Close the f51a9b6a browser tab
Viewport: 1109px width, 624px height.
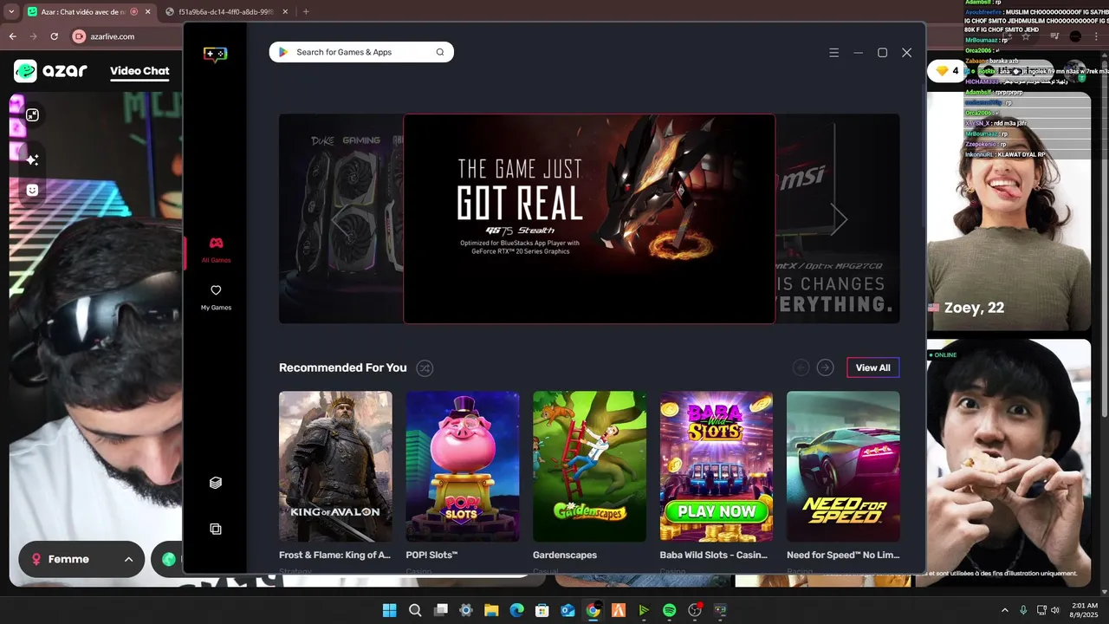click(x=287, y=12)
